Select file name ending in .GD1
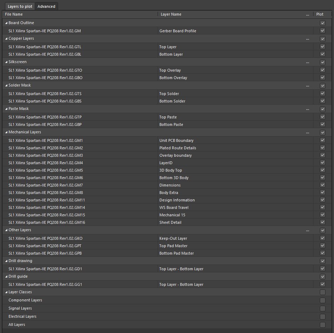Viewport: 334px width, 333px height. [x=45, y=269]
